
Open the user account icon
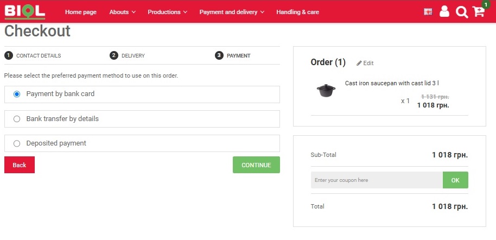pyautogui.click(x=444, y=11)
